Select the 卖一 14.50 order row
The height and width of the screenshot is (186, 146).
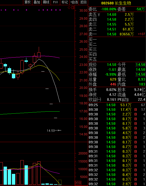pyautogui.click(x=117, y=34)
